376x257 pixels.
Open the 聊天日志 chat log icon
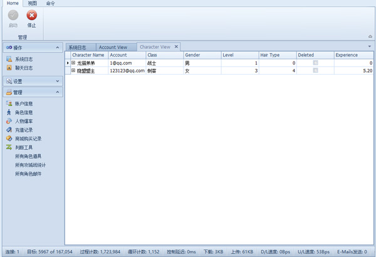9,68
